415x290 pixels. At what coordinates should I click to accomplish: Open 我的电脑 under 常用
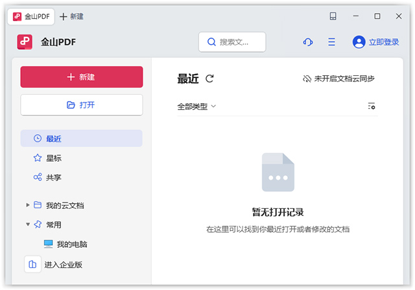coord(72,244)
